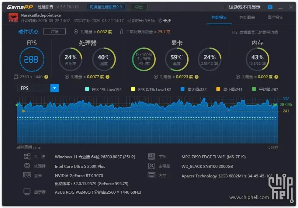Click the 最大值 blue legend swatch
The image size is (298, 208).
182,89
